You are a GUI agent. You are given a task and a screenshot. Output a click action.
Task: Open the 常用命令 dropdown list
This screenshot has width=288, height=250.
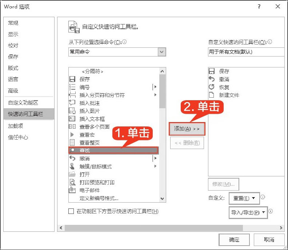coord(161,52)
